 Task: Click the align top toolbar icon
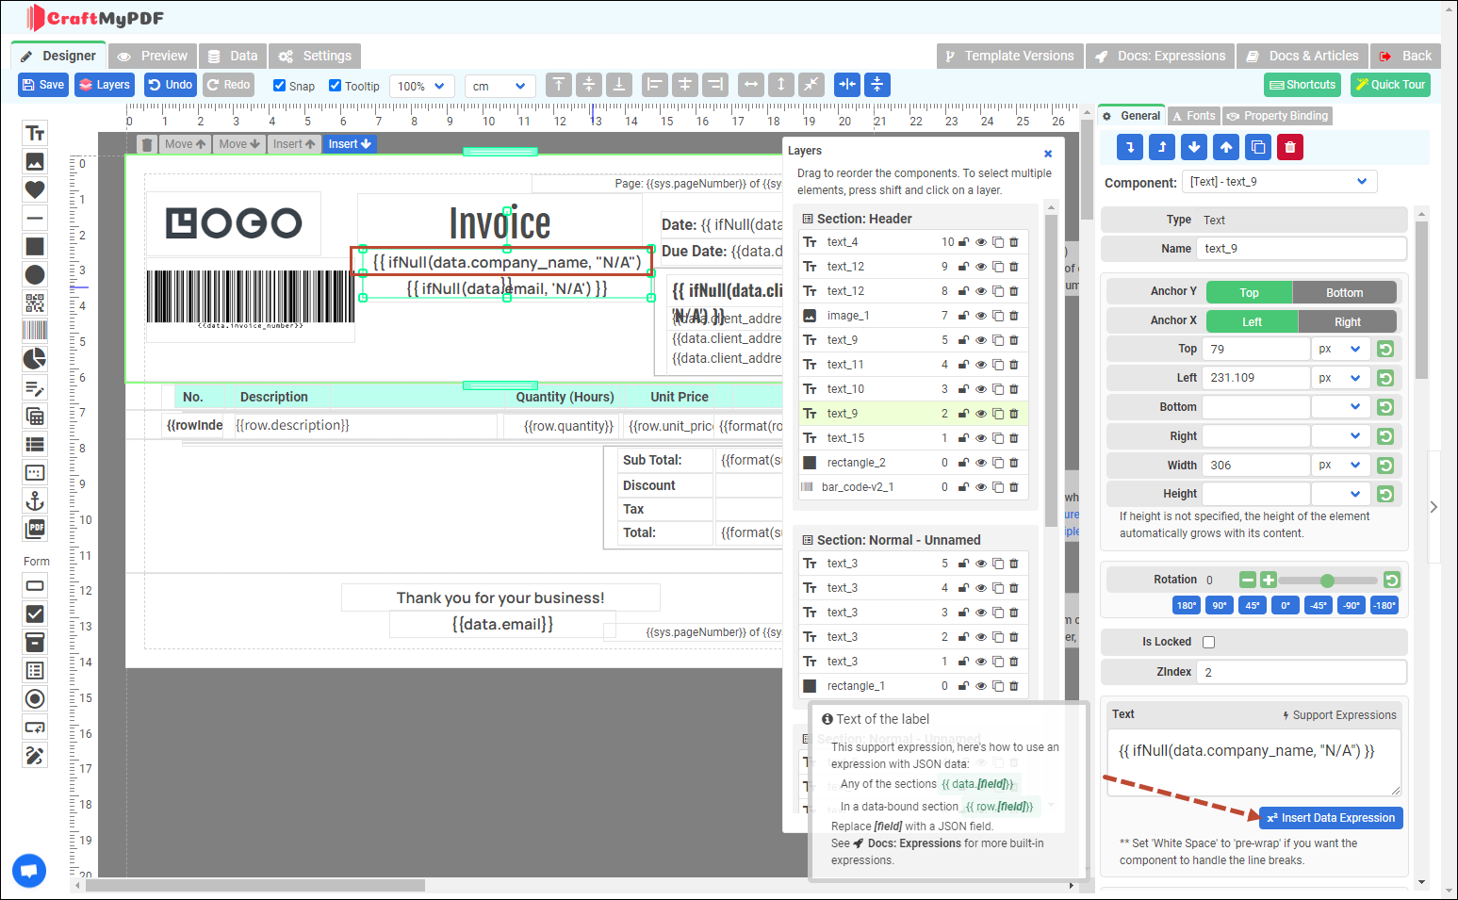click(559, 85)
